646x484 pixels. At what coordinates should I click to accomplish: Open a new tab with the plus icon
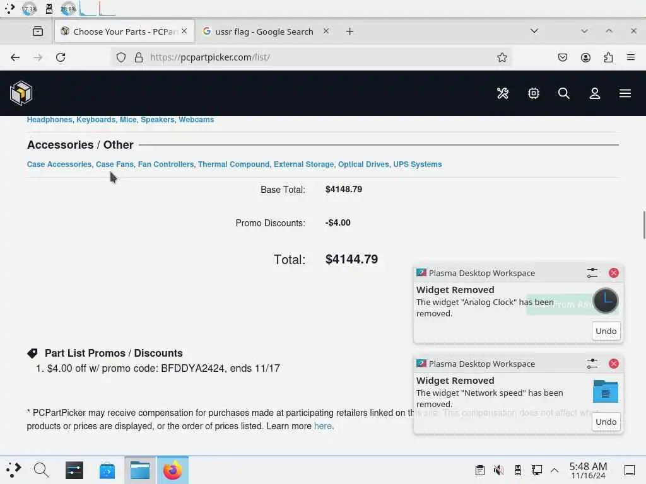[x=349, y=32]
